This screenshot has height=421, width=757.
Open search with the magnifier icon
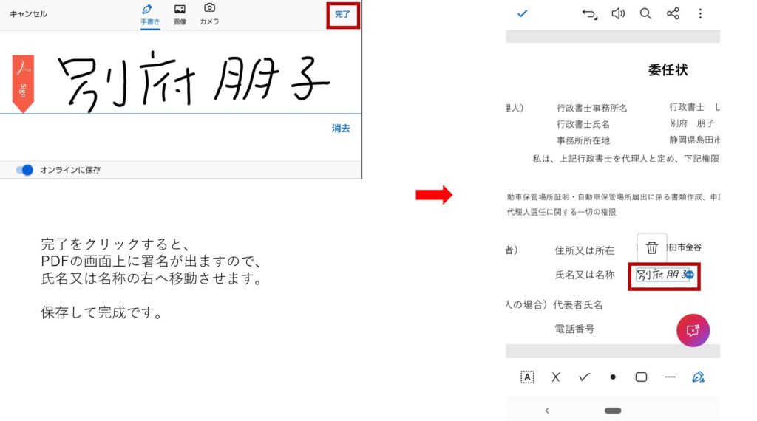645,13
